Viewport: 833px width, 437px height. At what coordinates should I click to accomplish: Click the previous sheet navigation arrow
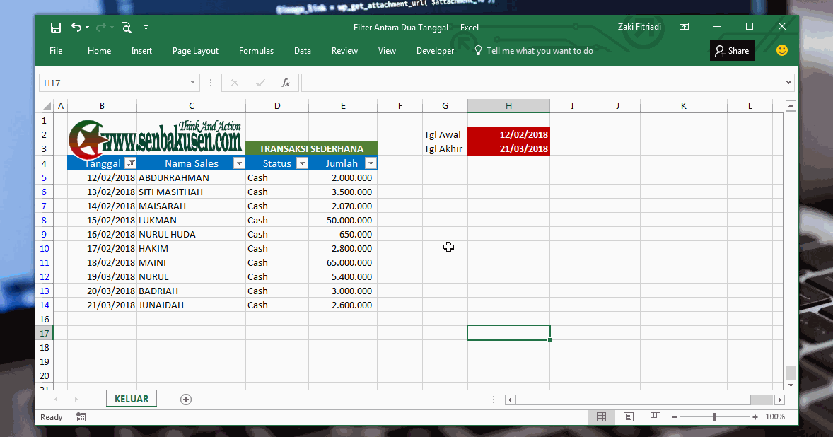[57, 400]
